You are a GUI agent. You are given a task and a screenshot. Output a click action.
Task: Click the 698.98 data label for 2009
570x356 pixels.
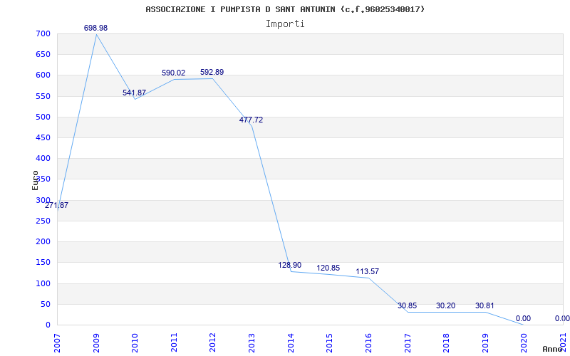pos(96,28)
